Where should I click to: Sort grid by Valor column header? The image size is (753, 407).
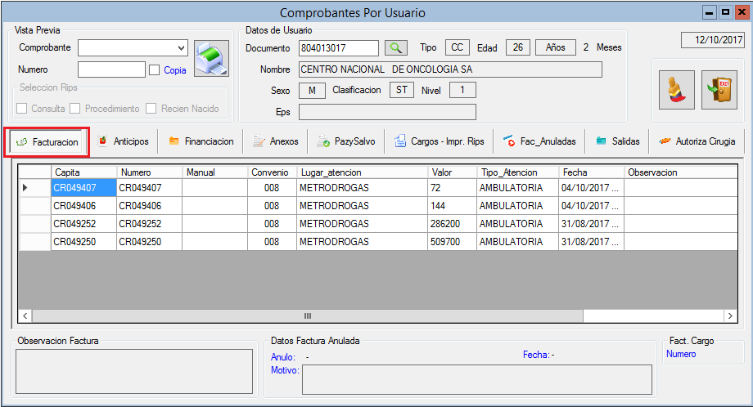pyautogui.click(x=452, y=172)
